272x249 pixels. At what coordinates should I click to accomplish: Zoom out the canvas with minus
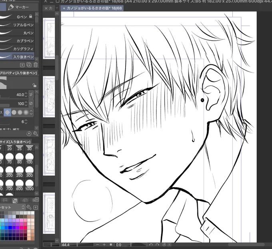click(x=98, y=245)
